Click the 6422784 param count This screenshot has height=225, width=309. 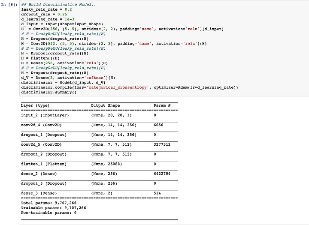[162, 174]
